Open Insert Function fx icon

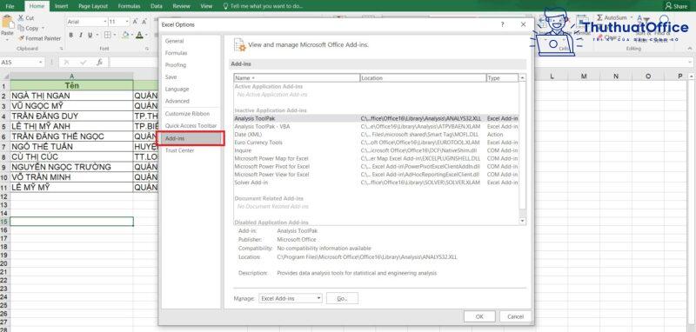click(x=100, y=63)
